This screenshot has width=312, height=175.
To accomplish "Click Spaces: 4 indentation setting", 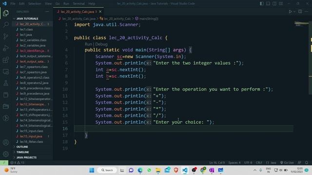I will pos(234,162).
